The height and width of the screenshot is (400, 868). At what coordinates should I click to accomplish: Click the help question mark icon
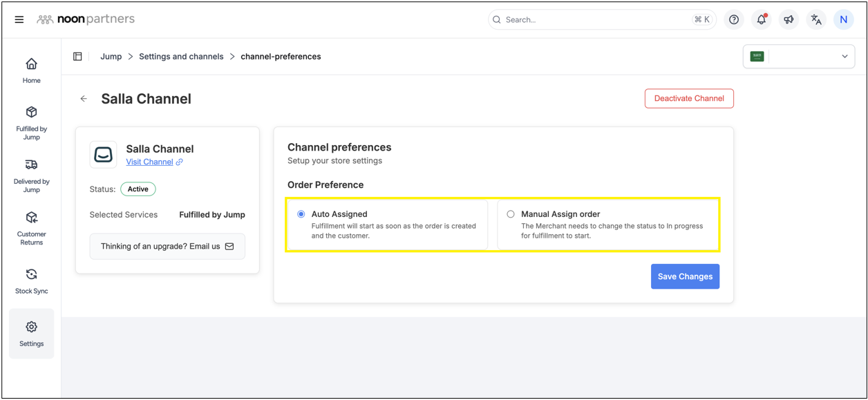click(734, 20)
